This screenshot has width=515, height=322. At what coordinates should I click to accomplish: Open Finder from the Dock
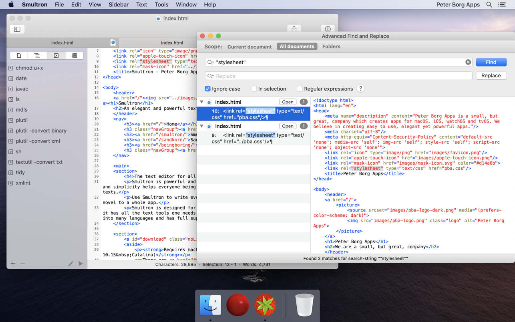[210, 305]
